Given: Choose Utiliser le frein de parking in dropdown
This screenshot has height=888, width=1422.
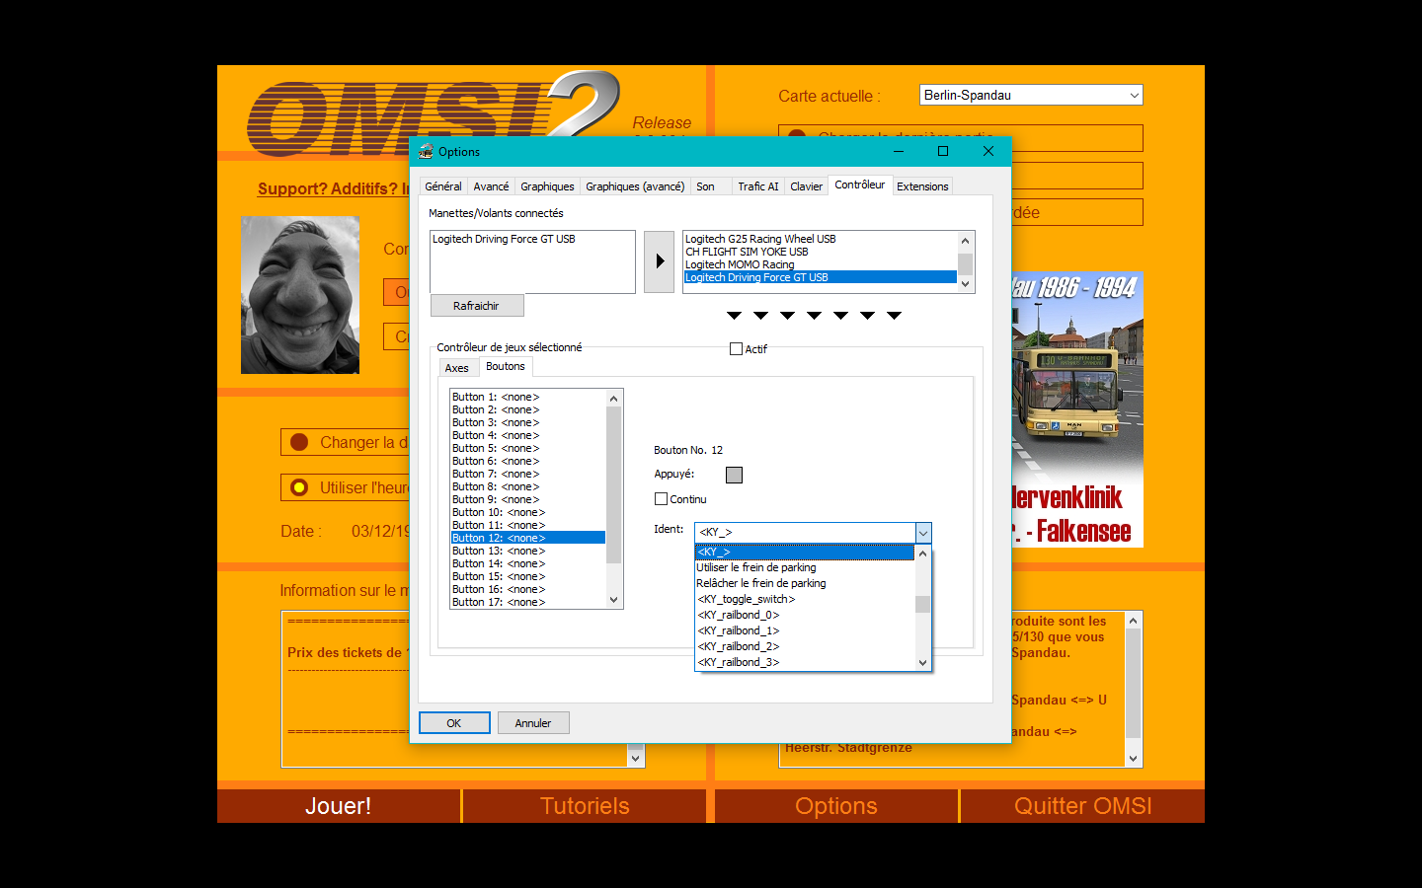Looking at the screenshot, I should tap(805, 567).
